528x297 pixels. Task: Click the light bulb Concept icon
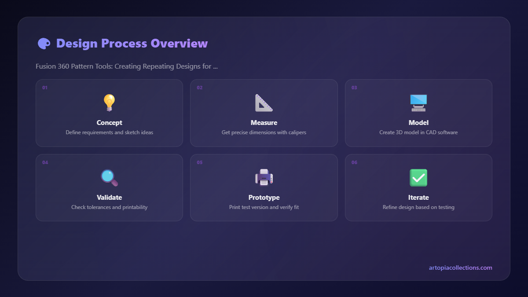coord(109,103)
